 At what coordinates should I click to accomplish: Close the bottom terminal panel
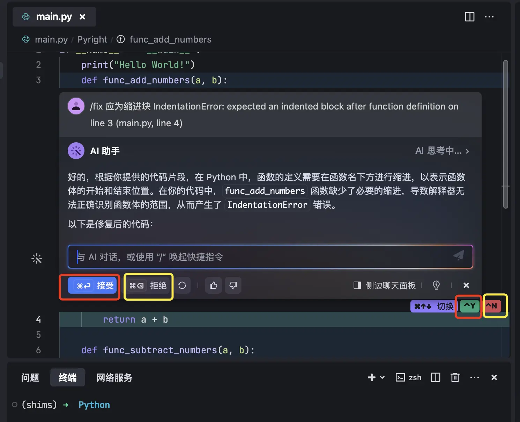[494, 377]
